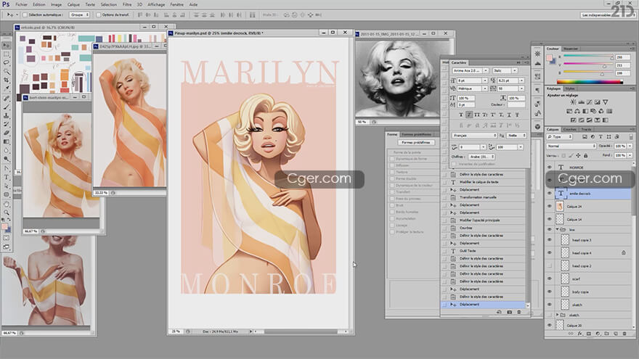Select the Move tool in the toolbox

click(x=6, y=45)
